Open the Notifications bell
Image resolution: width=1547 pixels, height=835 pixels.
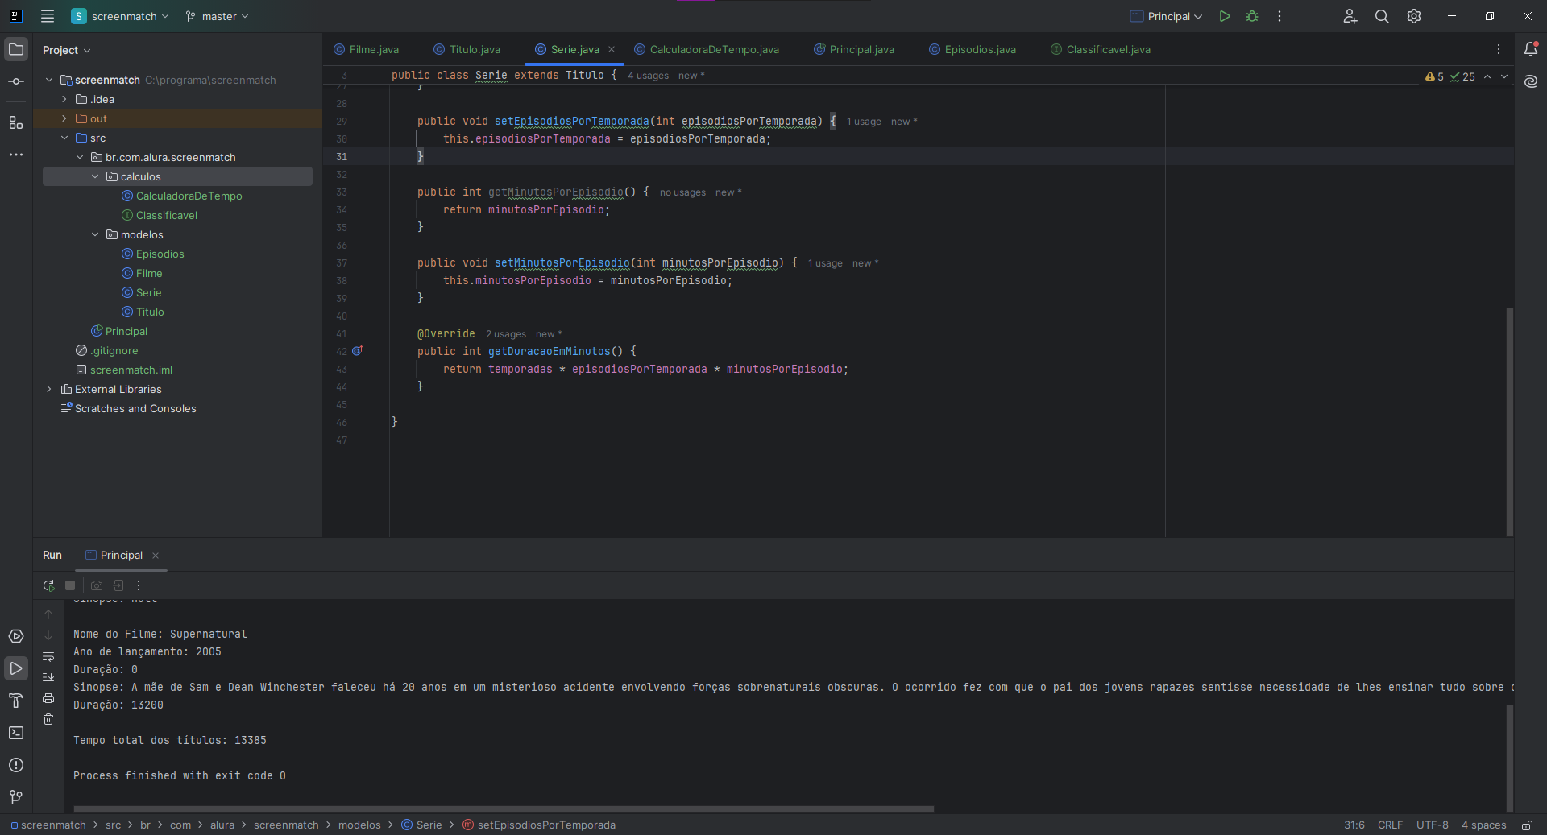pyautogui.click(x=1531, y=49)
